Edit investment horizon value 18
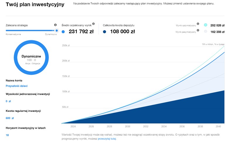Image resolution: width=229 pixels, height=141 pixels. click(7, 135)
